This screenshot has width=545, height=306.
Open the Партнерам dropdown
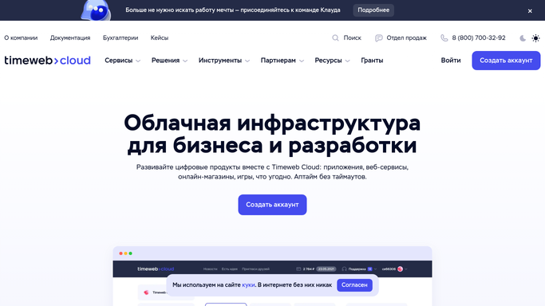(282, 61)
